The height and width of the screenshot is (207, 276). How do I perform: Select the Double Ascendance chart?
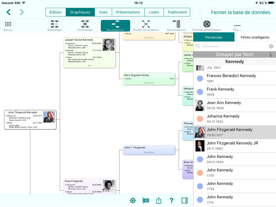tap(146, 26)
